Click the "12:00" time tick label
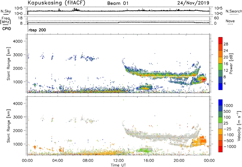The height and width of the screenshot is (167, 242). click(x=118, y=160)
